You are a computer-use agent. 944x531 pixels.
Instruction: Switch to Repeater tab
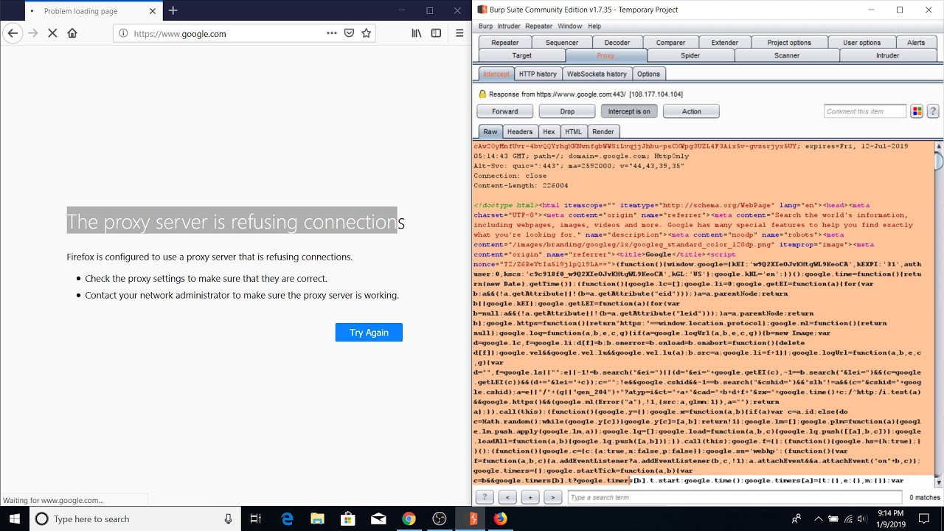[x=505, y=43]
